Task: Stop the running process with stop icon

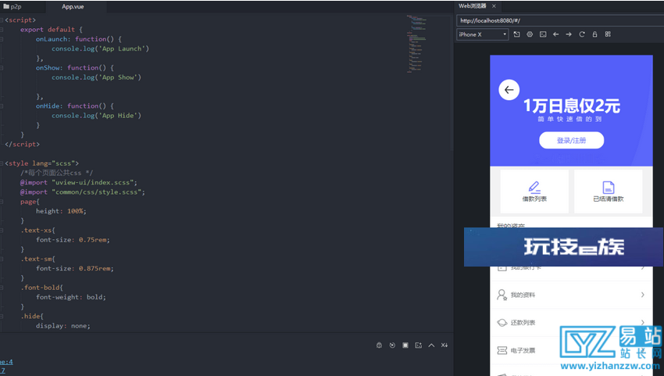Action: tap(405, 345)
